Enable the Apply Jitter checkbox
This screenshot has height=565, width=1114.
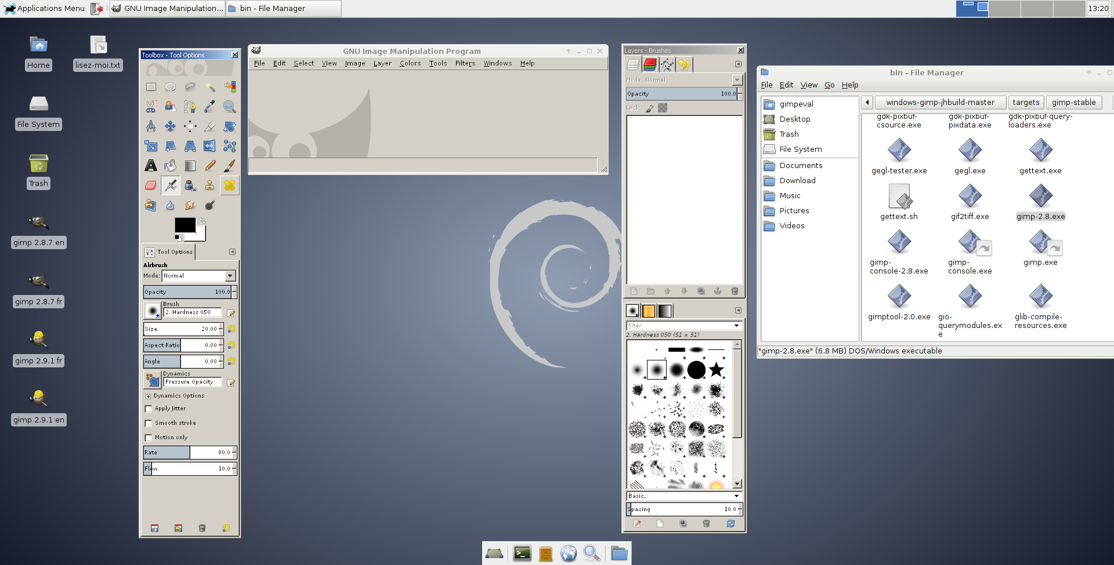pyautogui.click(x=148, y=409)
